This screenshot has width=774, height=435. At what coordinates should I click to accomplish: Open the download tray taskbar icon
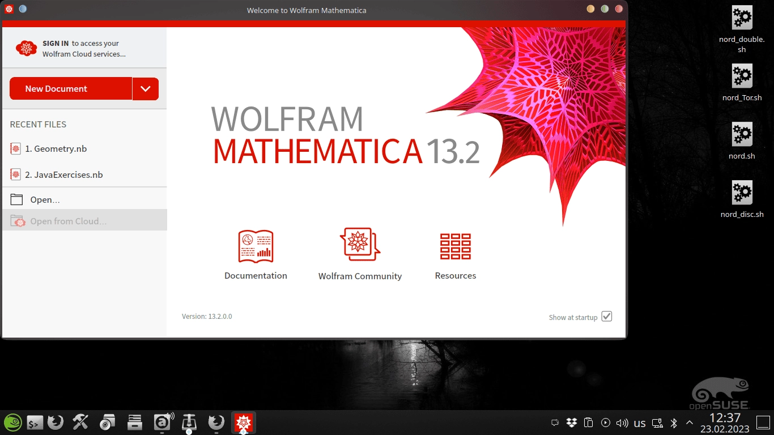[189, 422]
